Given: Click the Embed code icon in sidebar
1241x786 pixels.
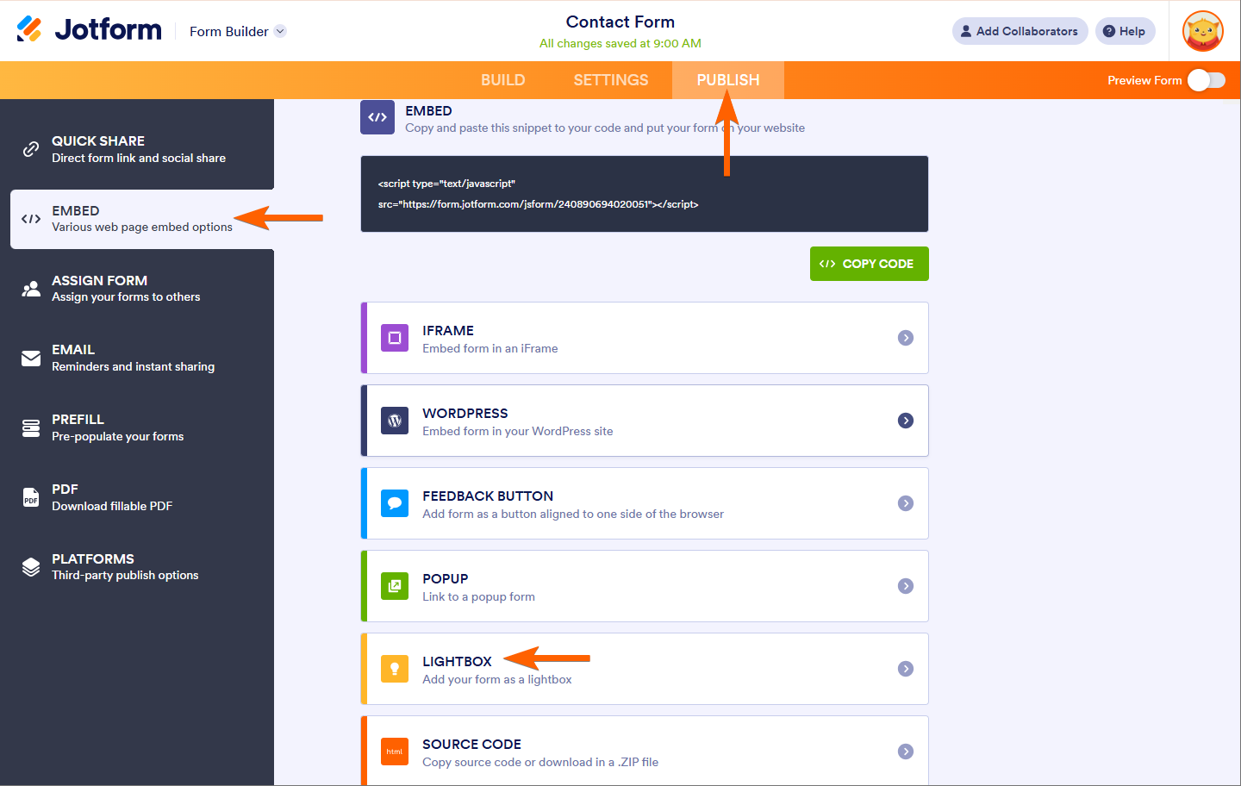Looking at the screenshot, I should (x=31, y=219).
